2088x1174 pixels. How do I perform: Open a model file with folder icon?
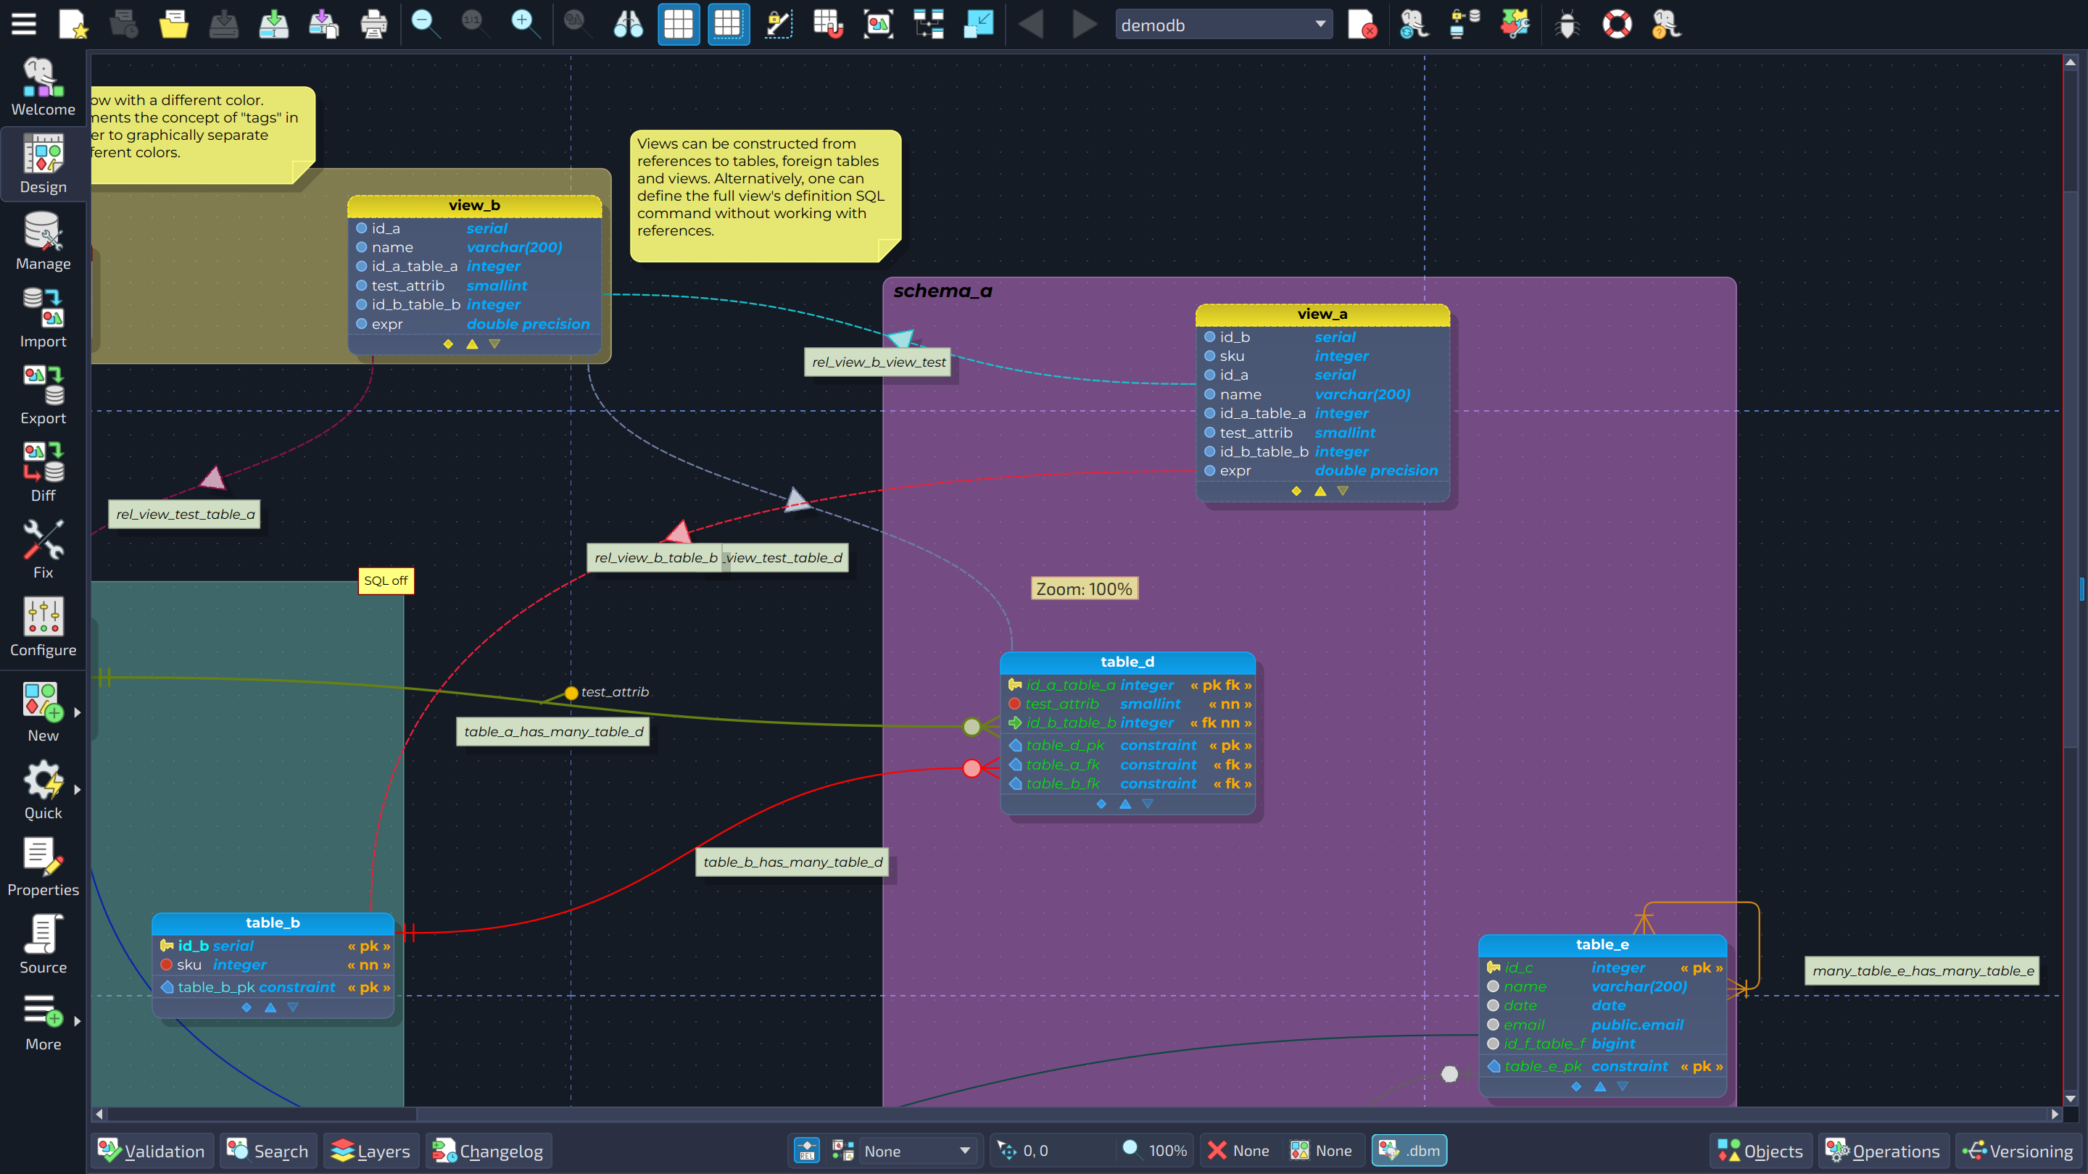coord(173,25)
